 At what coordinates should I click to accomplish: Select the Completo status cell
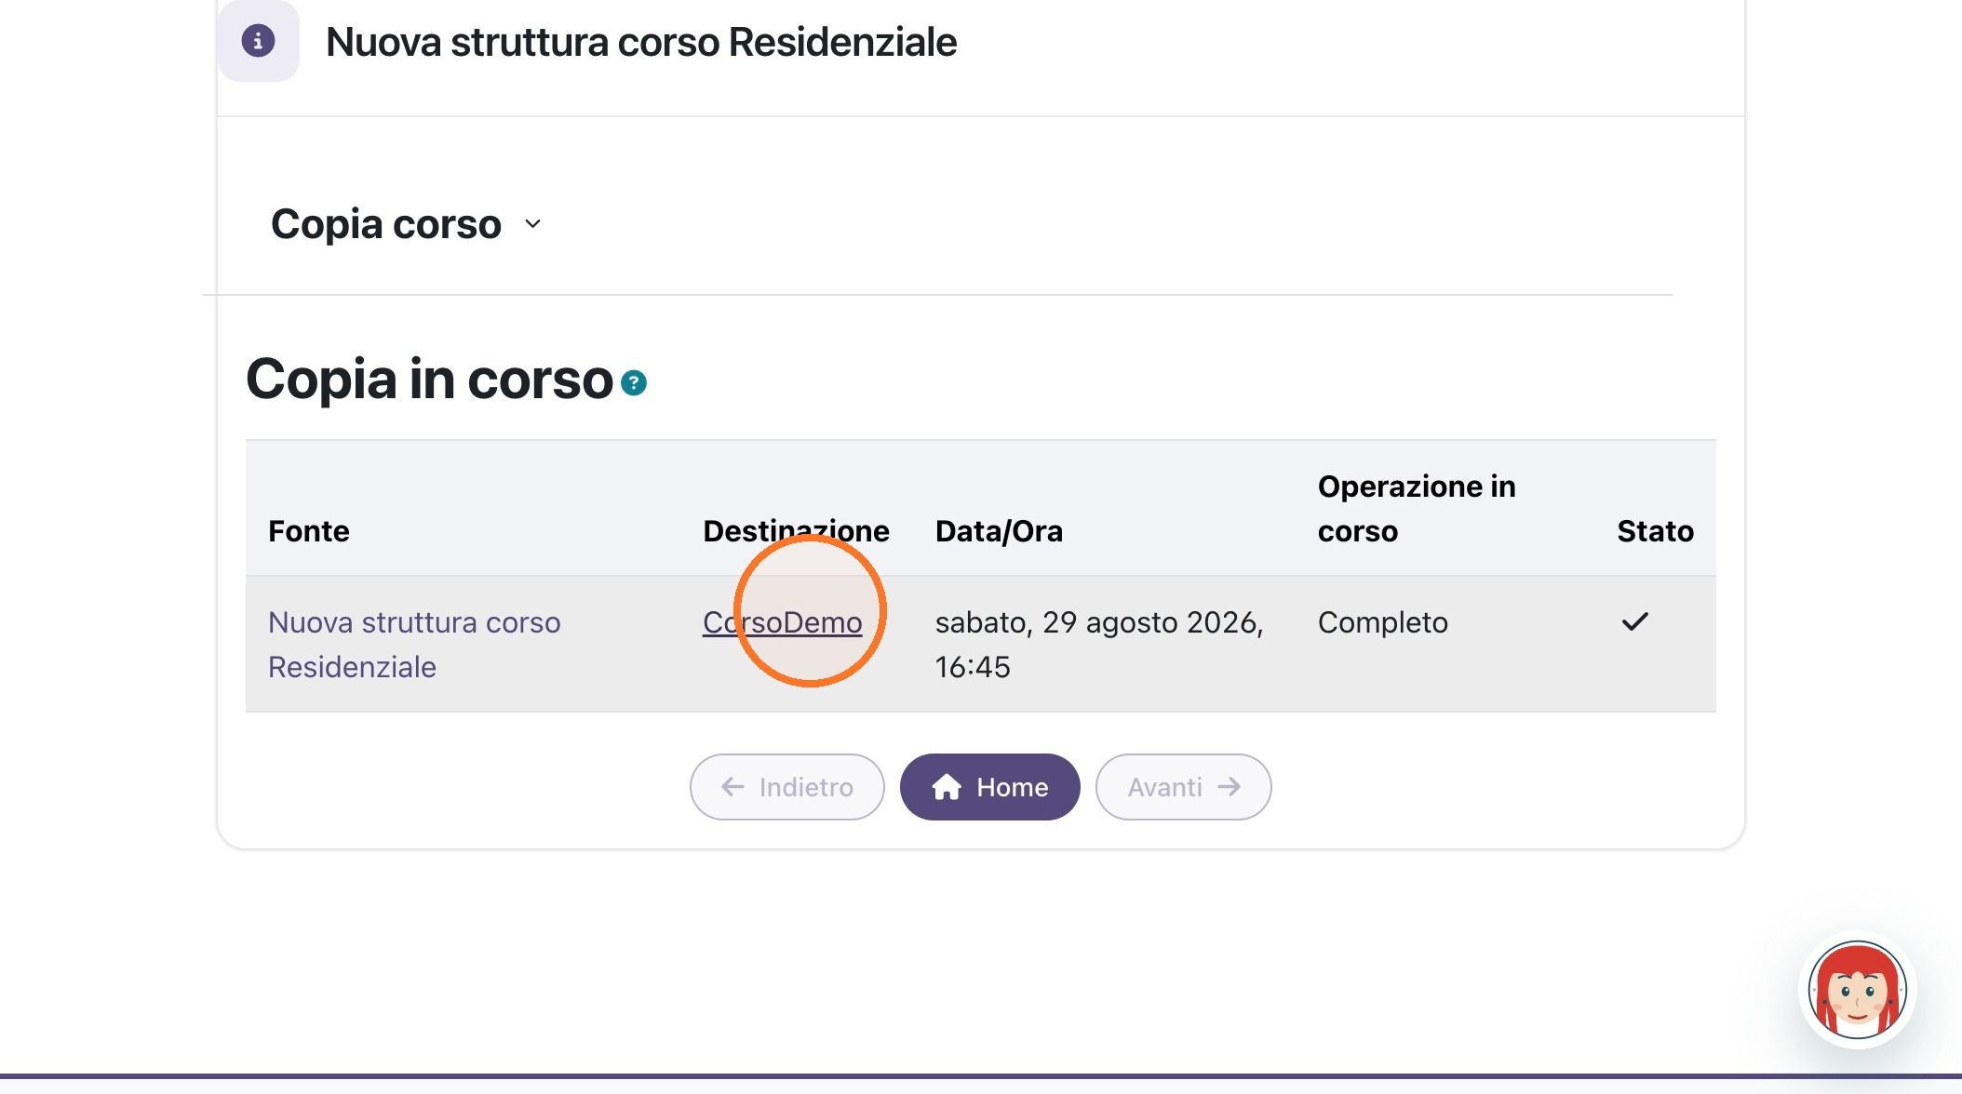click(x=1383, y=622)
